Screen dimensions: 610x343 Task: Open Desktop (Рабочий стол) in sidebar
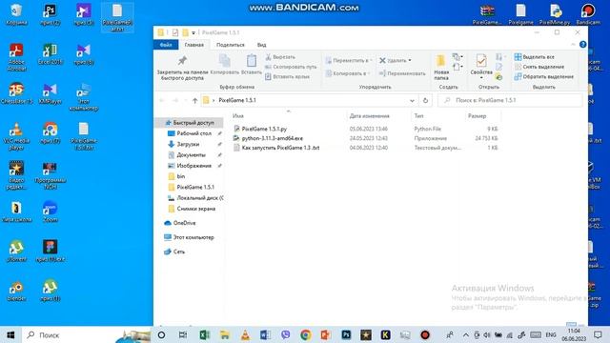tap(193, 133)
